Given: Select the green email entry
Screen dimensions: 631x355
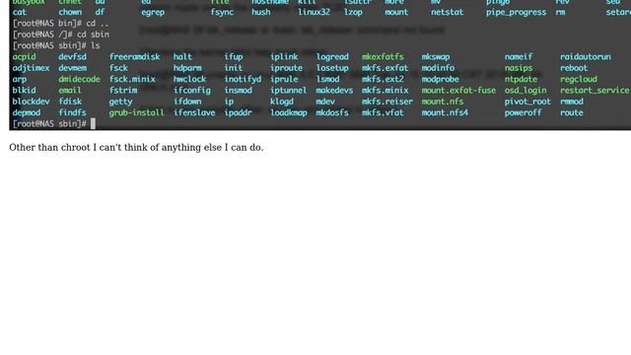Looking at the screenshot, I should 70,91.
